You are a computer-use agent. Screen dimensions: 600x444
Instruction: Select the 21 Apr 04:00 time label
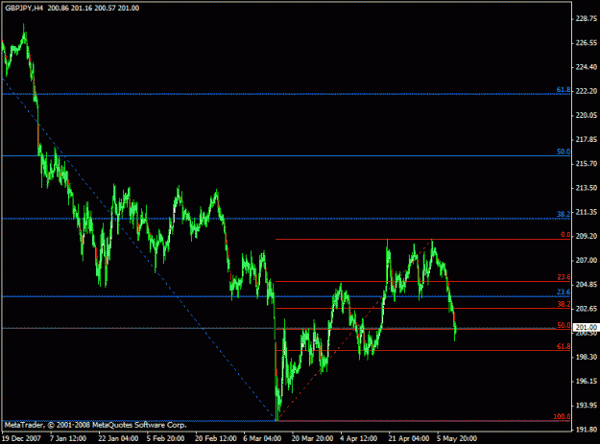click(x=409, y=438)
